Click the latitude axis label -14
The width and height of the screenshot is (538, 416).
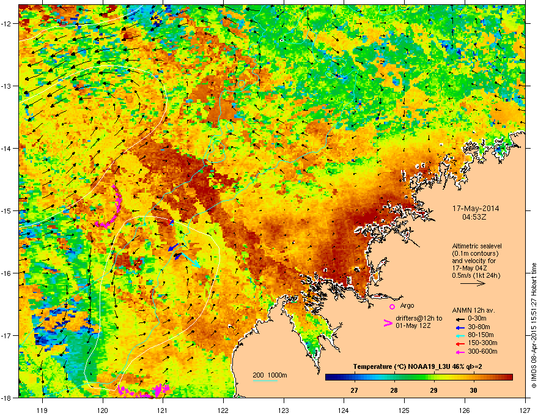click(6, 148)
